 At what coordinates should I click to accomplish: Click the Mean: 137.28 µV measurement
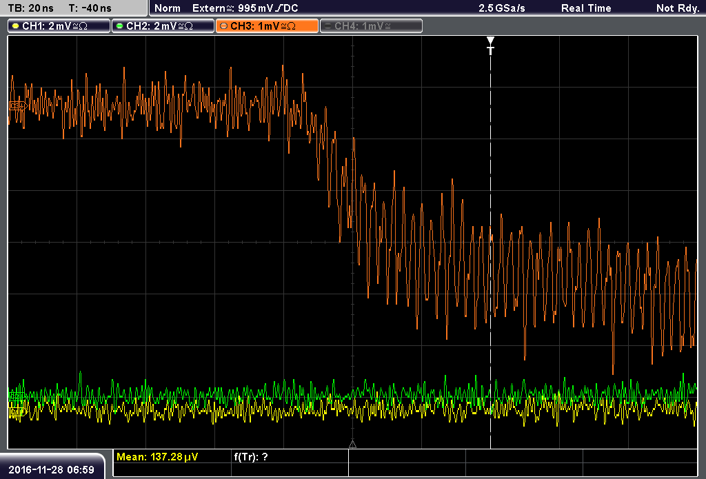click(x=157, y=457)
